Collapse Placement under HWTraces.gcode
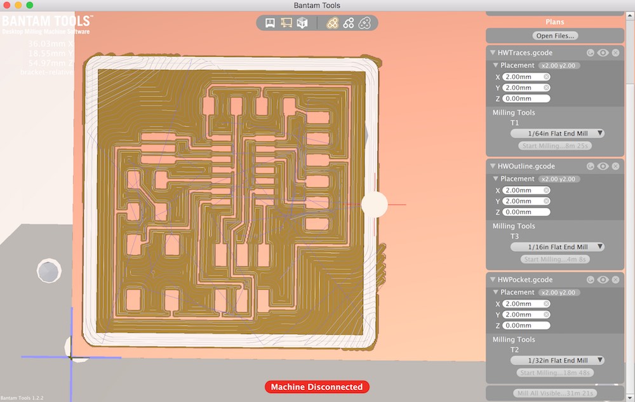 pos(495,65)
